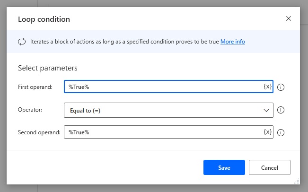
Task: Close the Loop condition dialog
Action: point(288,18)
